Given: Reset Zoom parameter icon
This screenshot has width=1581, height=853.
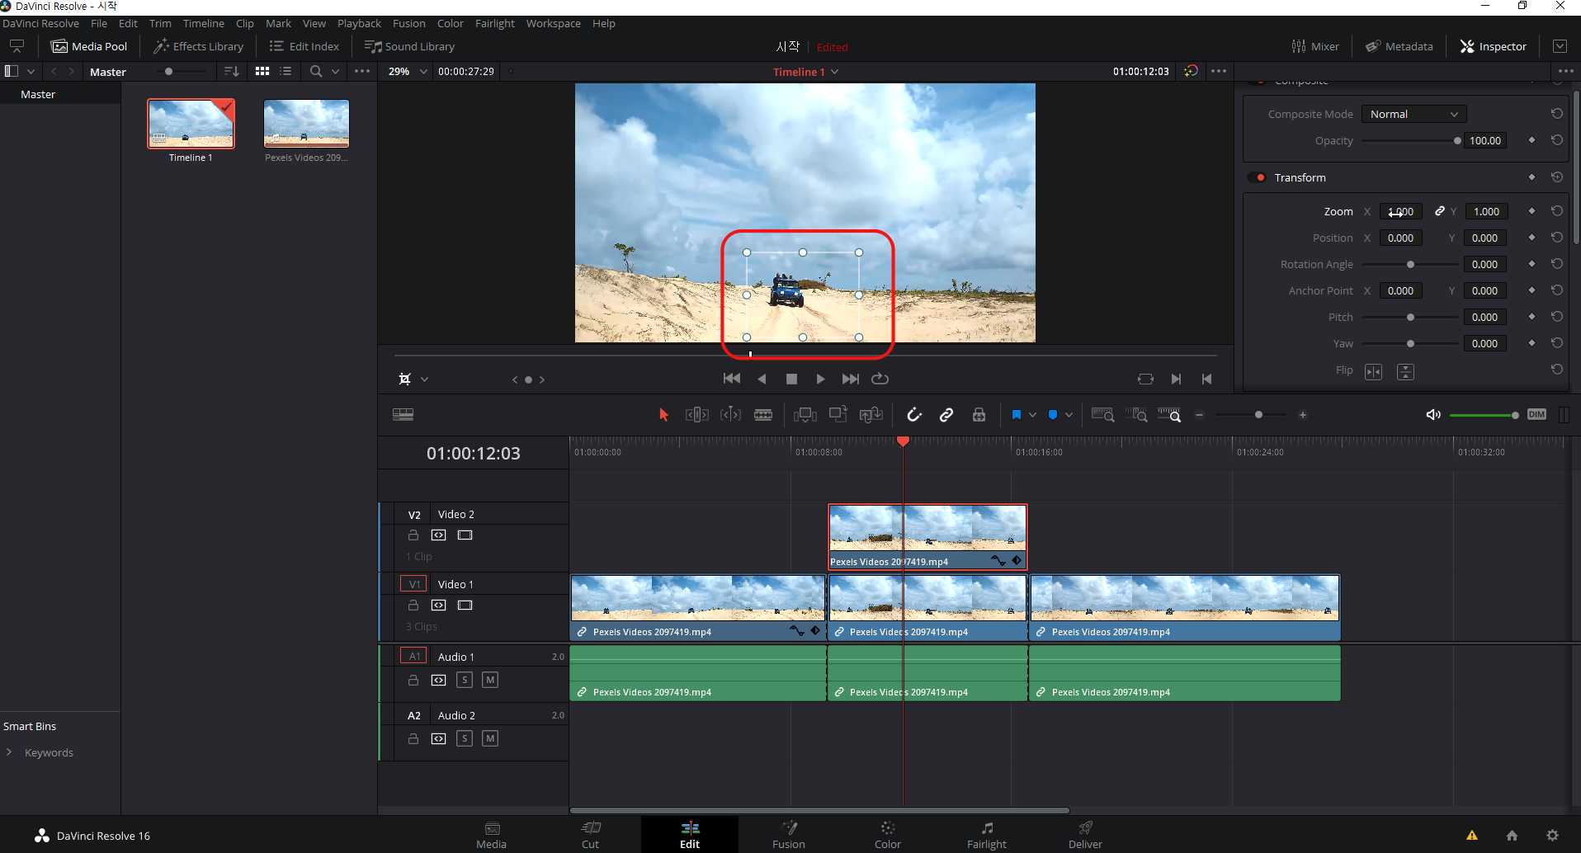Looking at the screenshot, I should coord(1556,211).
